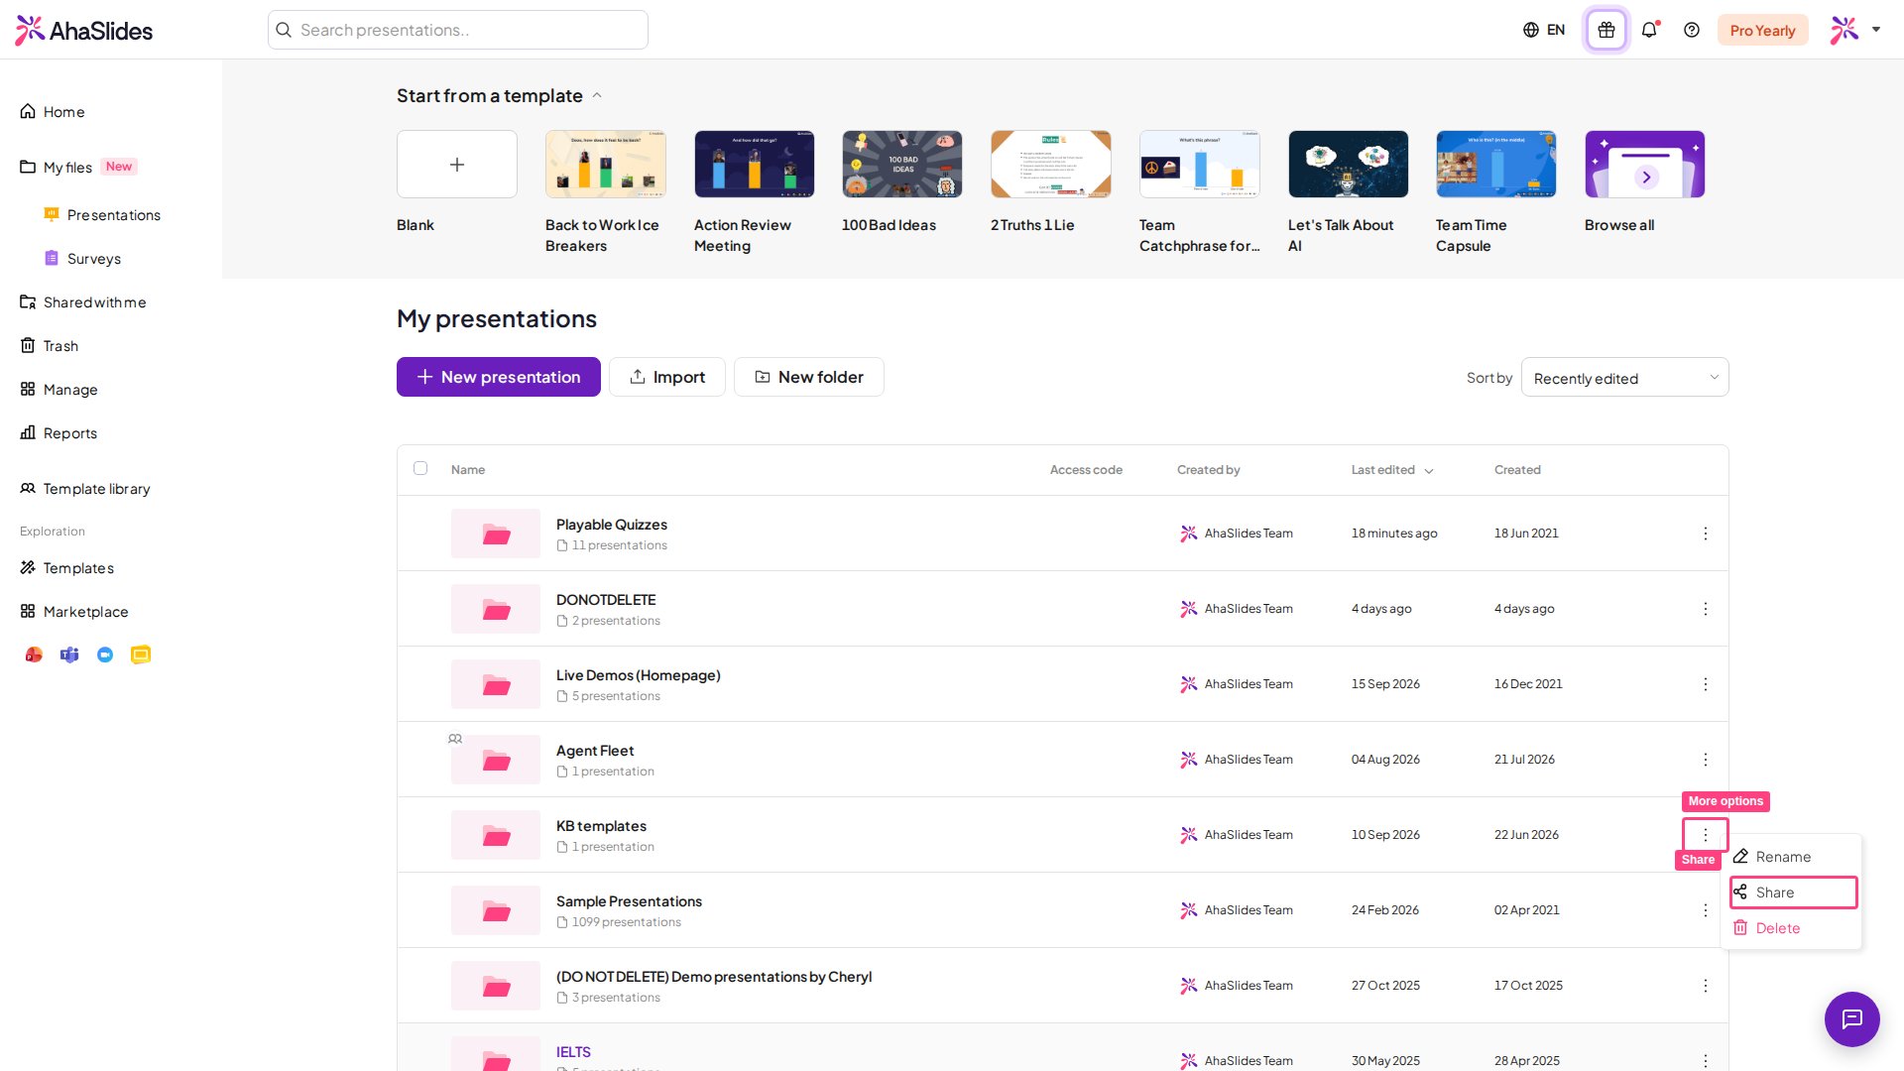Open the gift box icon in header
This screenshot has width=1904, height=1071.
(1606, 30)
